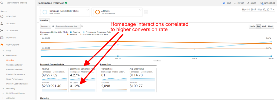Click the search magnifier icon
This screenshot has width=277, height=100.
[x=2, y=3]
